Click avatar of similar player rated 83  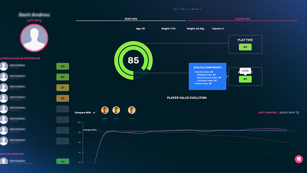click(x=4, y=66)
